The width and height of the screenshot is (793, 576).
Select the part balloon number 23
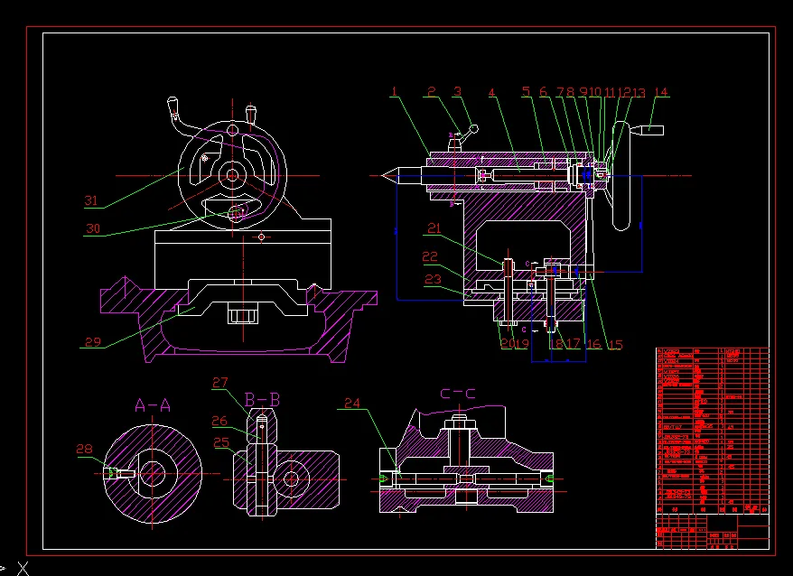click(x=433, y=279)
